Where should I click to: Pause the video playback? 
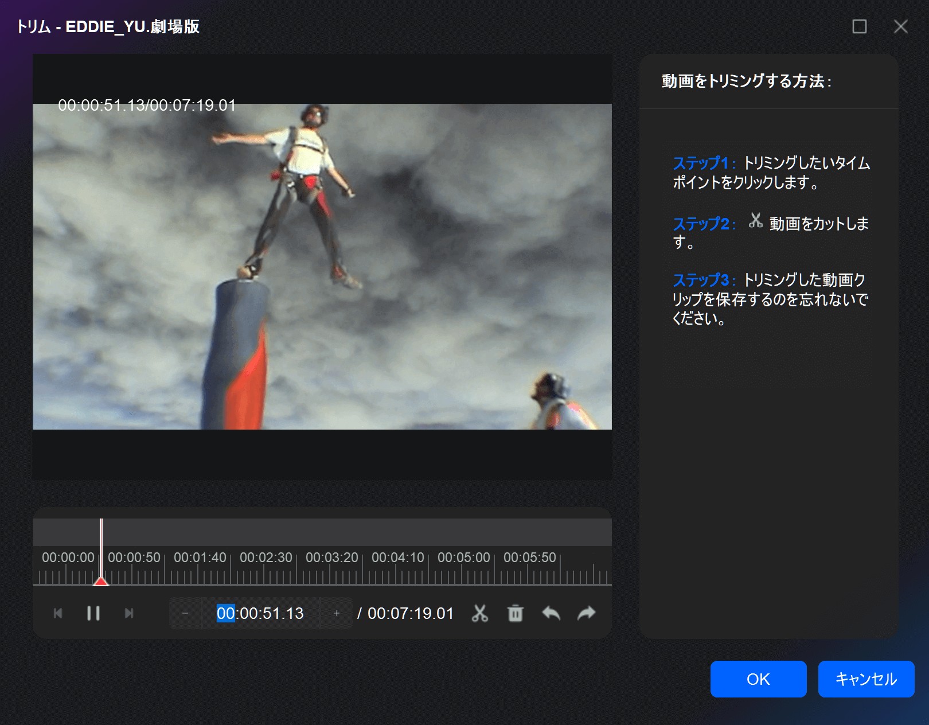pyautogui.click(x=93, y=613)
